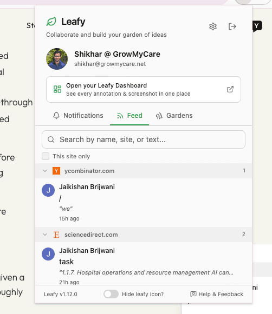Click Shikhar's profile photo

pyautogui.click(x=57, y=59)
